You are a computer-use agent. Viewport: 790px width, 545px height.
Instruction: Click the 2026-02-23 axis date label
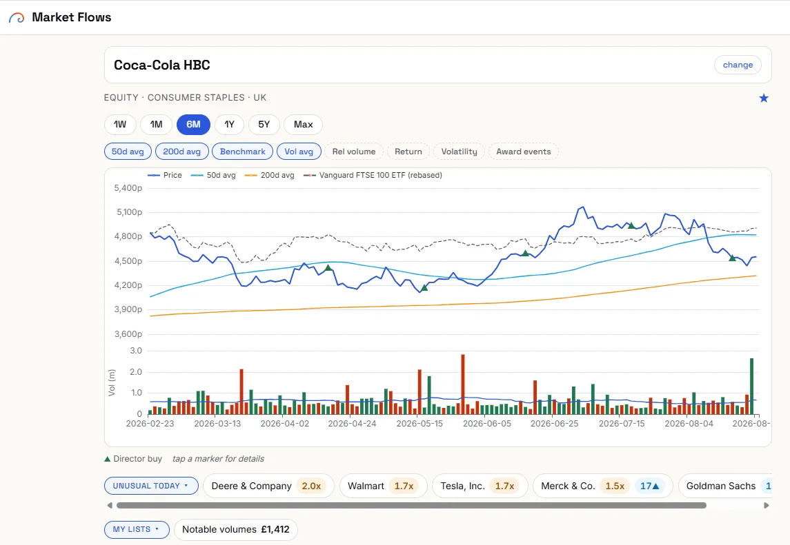click(150, 424)
